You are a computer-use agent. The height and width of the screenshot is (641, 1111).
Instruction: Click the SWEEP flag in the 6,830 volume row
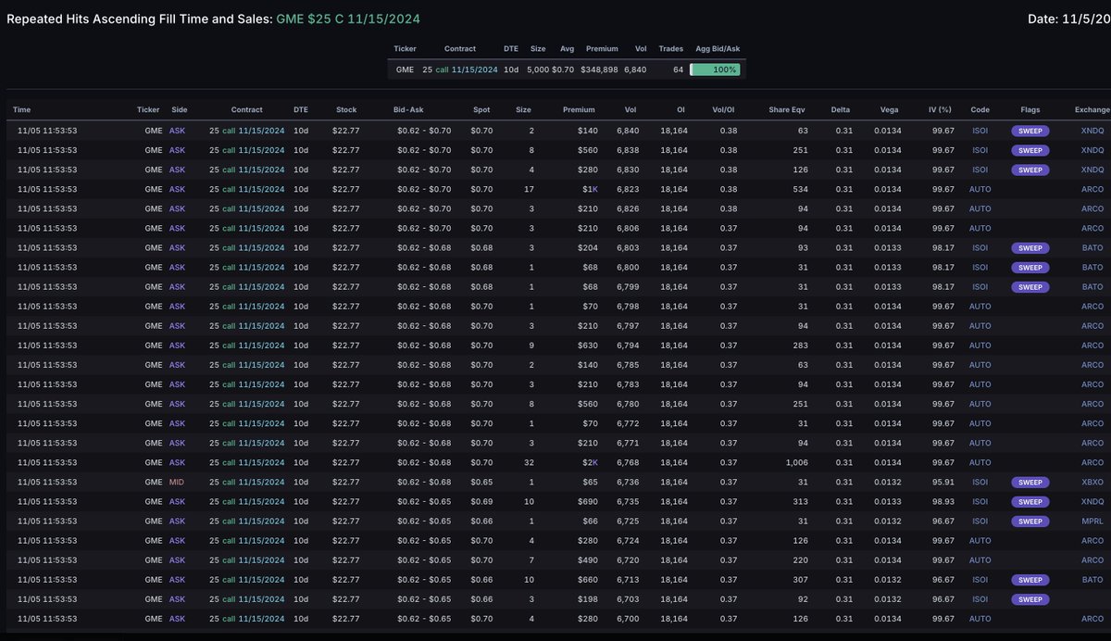coord(1030,170)
